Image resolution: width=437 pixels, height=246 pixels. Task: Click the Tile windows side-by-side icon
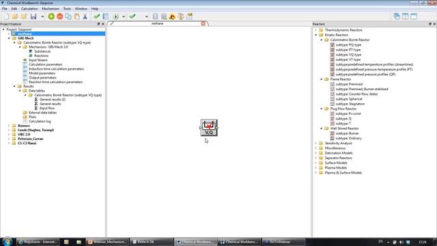pos(405,16)
